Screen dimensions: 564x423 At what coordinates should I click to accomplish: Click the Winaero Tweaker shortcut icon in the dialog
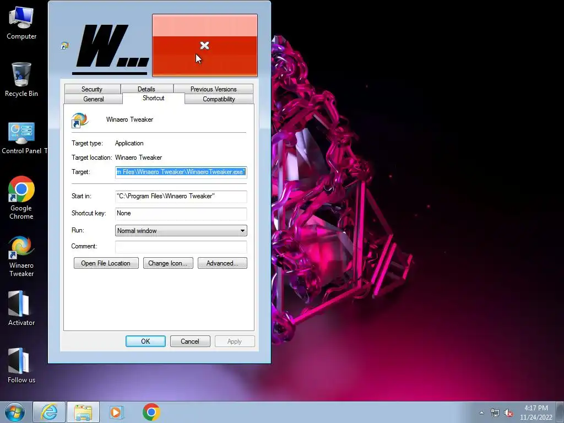coord(80,120)
